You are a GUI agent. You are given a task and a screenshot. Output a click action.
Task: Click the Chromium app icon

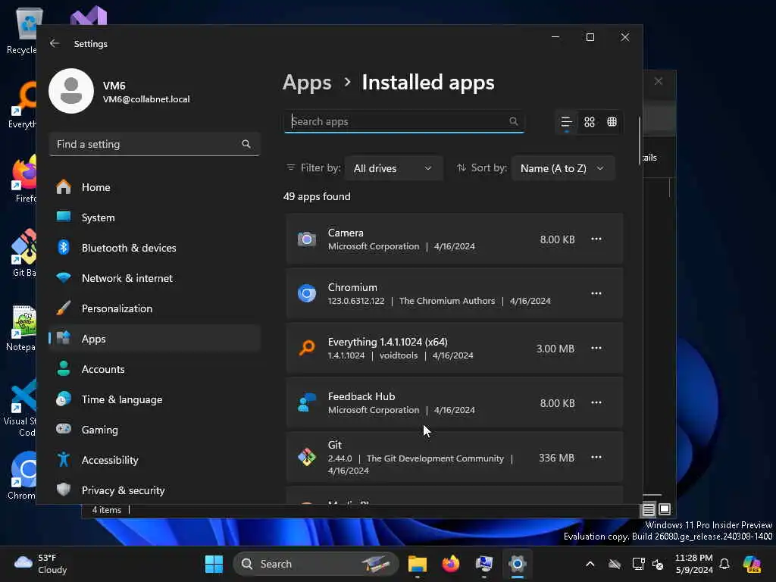pos(307,293)
